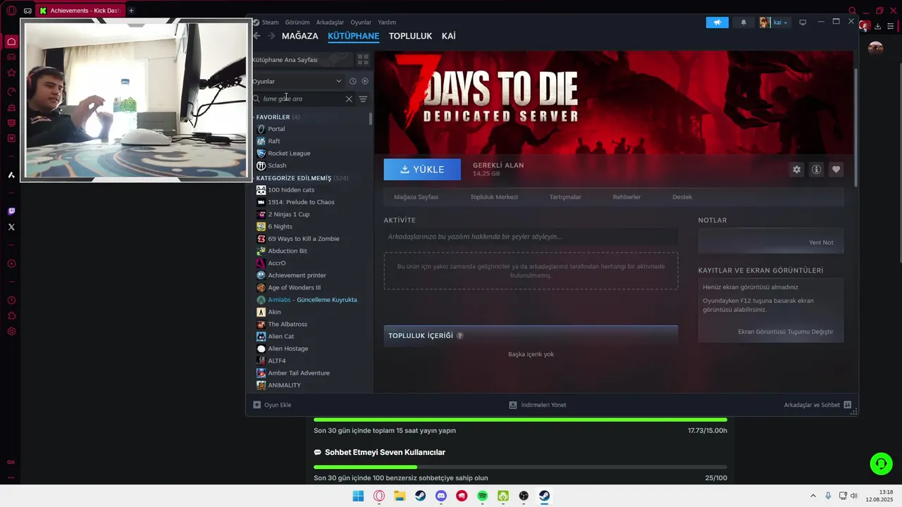Viewport: 902px width, 507px height.
Task: Show ready-to-play games filter icon
Action: coord(365,81)
